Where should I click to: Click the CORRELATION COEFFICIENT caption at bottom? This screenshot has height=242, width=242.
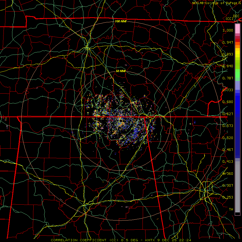click(121, 240)
